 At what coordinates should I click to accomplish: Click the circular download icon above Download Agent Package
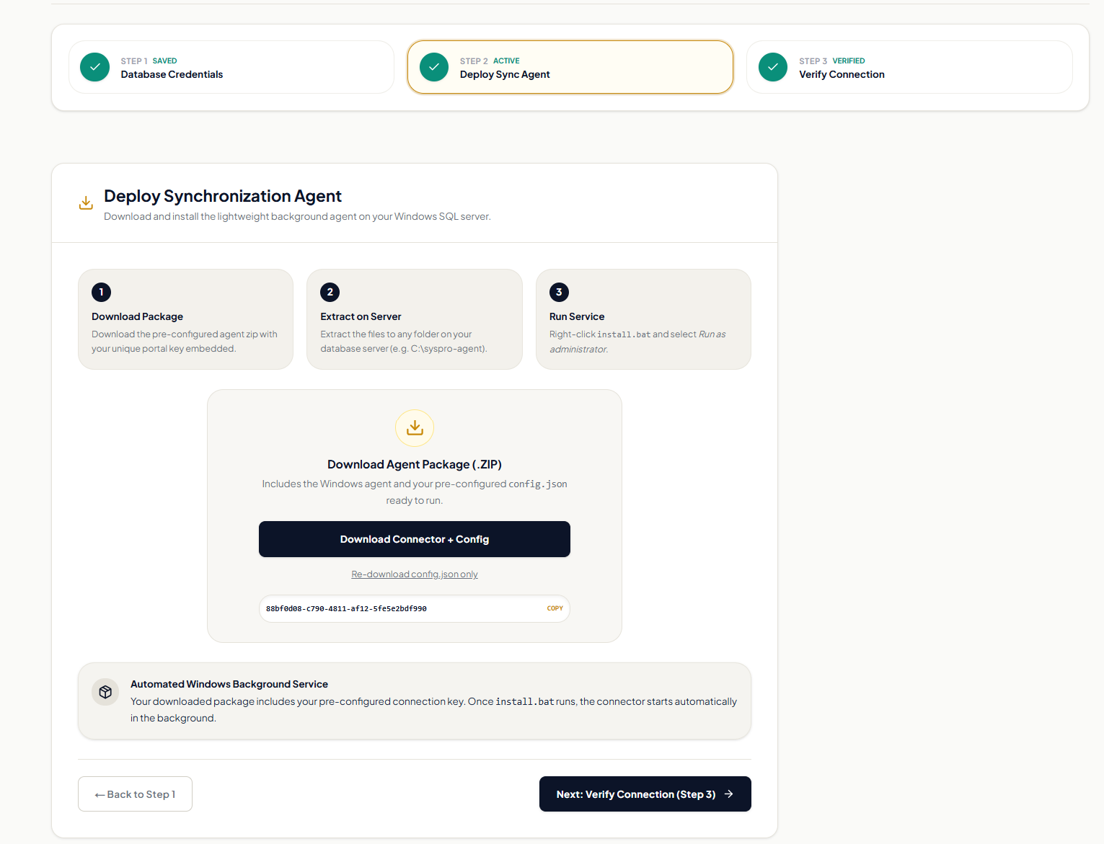415,428
